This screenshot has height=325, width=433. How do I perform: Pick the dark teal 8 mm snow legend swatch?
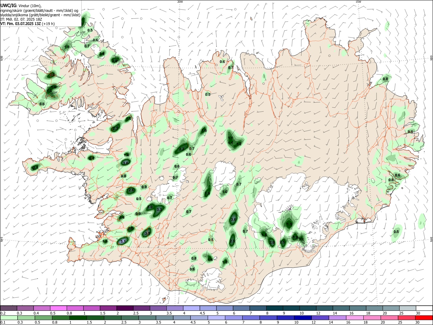275,308
